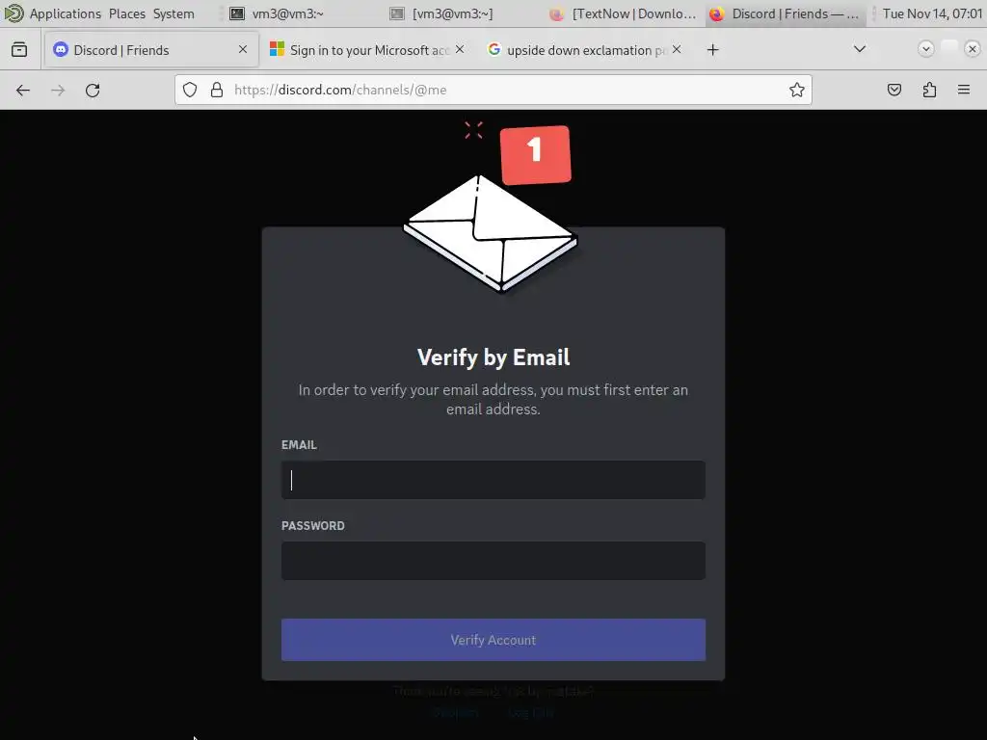Open Firefox View icon at tab bar
The height and width of the screenshot is (740, 987).
pos(19,49)
